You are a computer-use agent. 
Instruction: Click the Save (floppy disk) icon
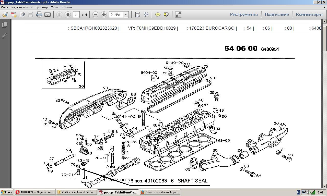[x=31, y=15]
